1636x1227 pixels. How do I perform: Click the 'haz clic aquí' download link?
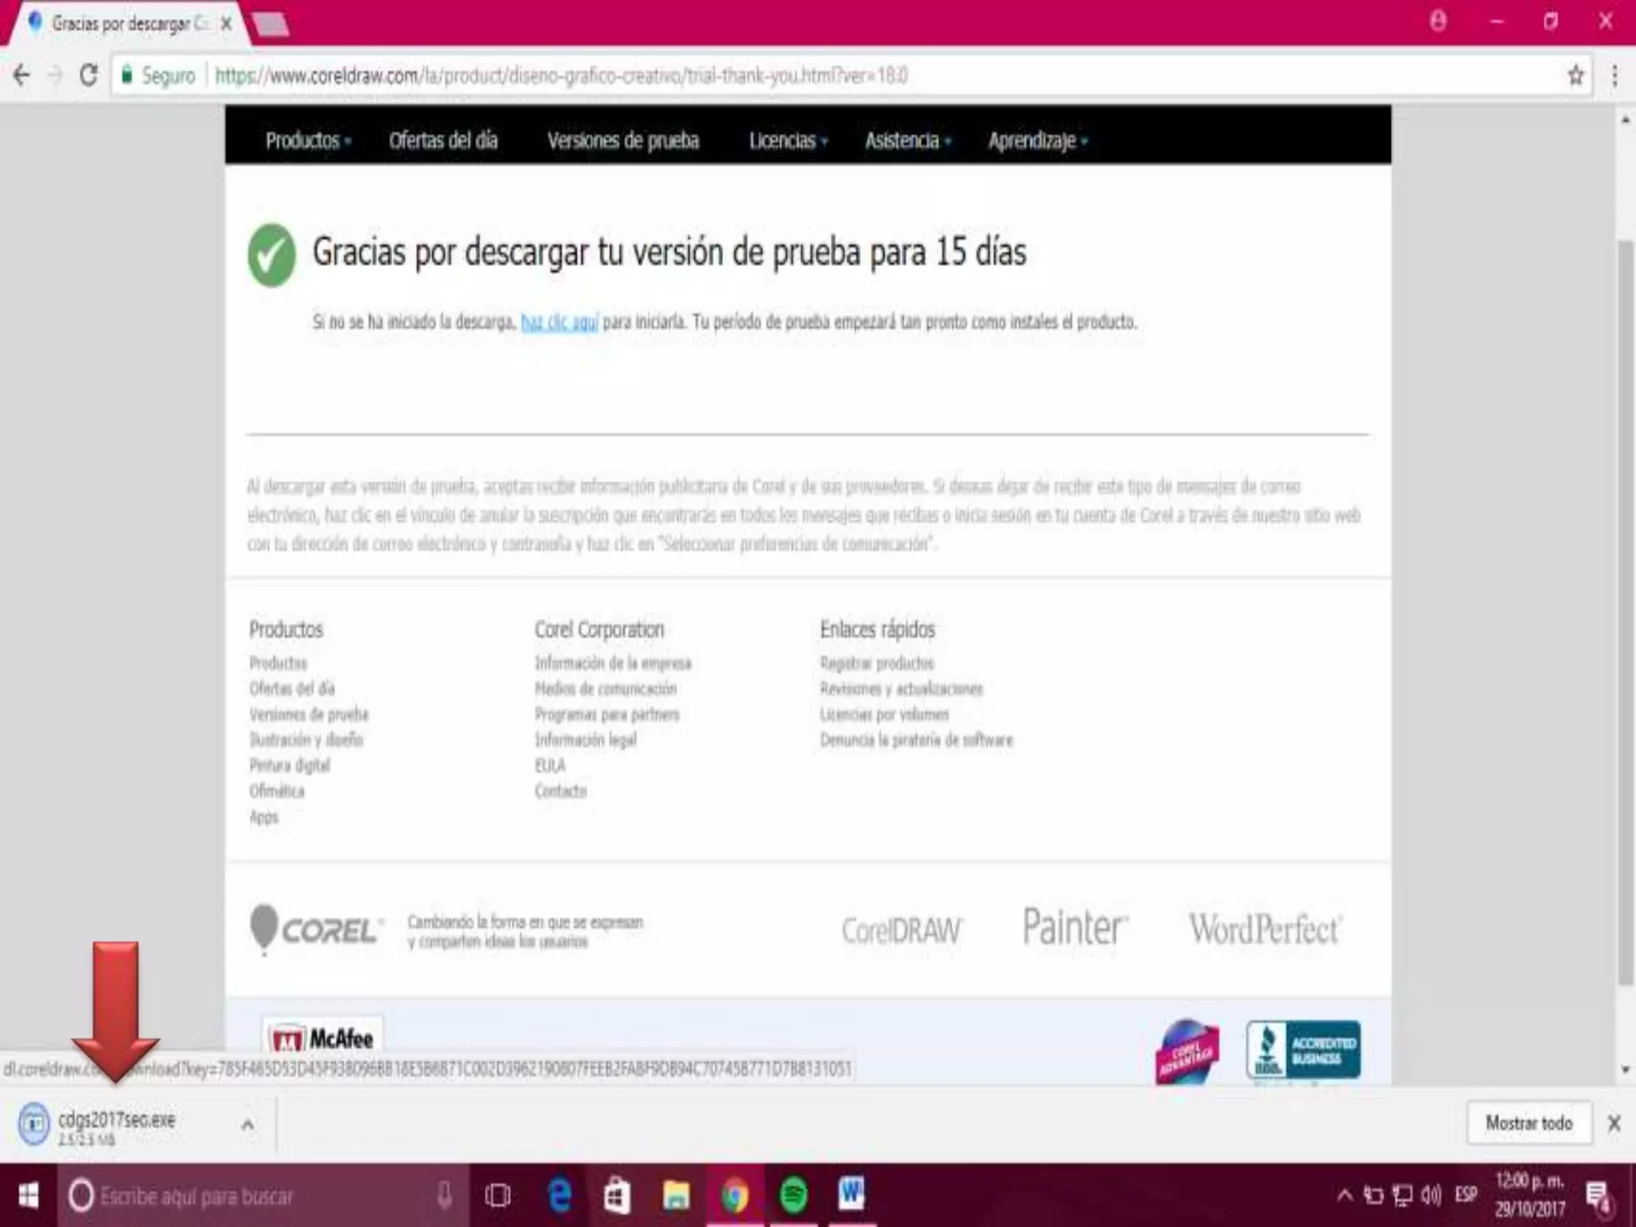(x=558, y=322)
